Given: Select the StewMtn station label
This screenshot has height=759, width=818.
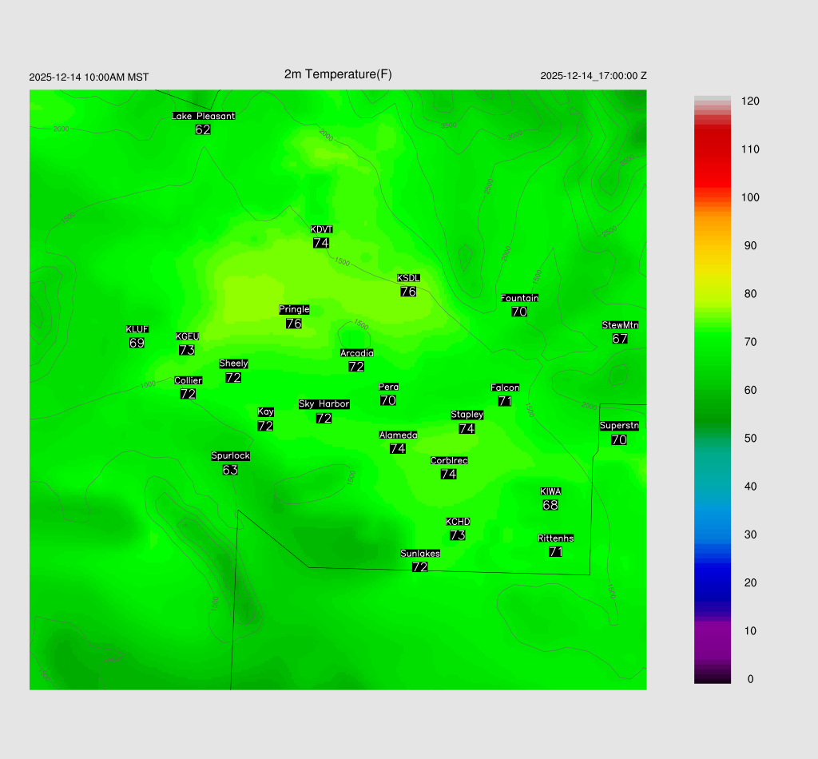Looking at the screenshot, I should (x=620, y=325).
